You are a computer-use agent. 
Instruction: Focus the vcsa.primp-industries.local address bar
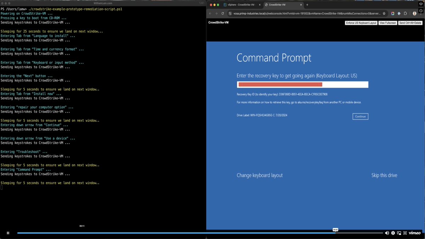[307, 13]
